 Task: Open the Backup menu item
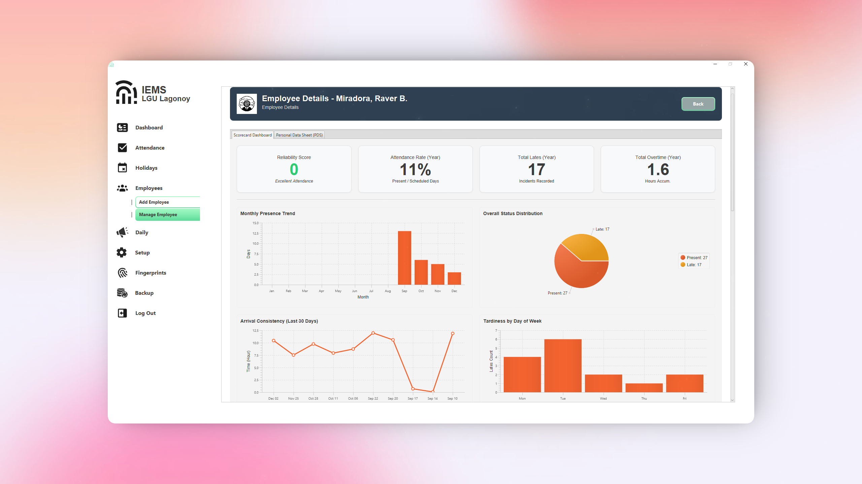[144, 293]
